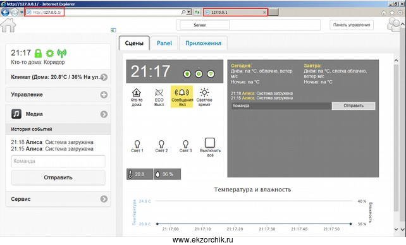The image size is (406, 245).
Task: Open the address bar autocomplete dropdown
Action: click(x=189, y=12)
